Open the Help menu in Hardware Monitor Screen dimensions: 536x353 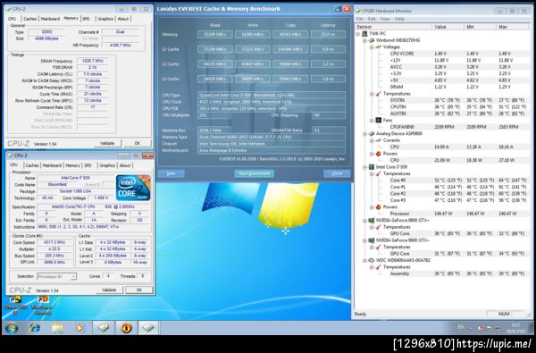[x=399, y=19]
